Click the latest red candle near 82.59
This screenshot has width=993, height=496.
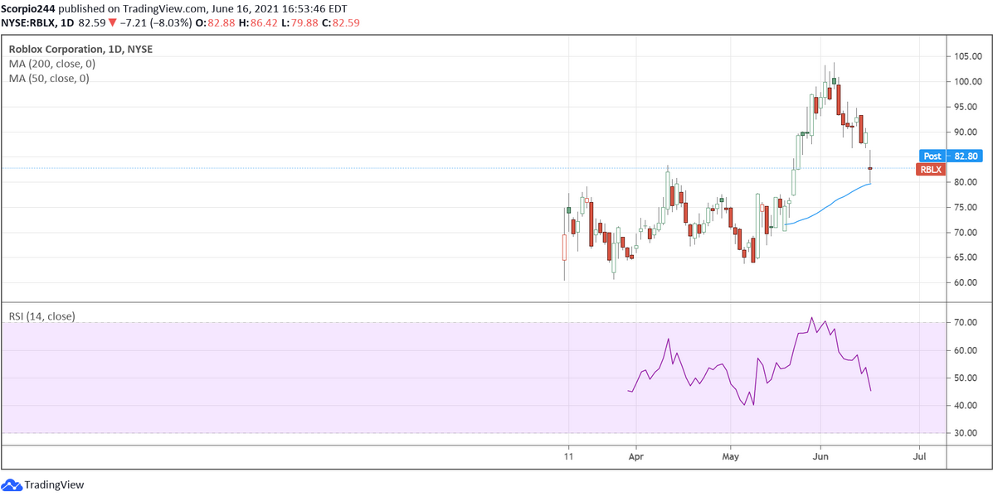[x=870, y=168]
